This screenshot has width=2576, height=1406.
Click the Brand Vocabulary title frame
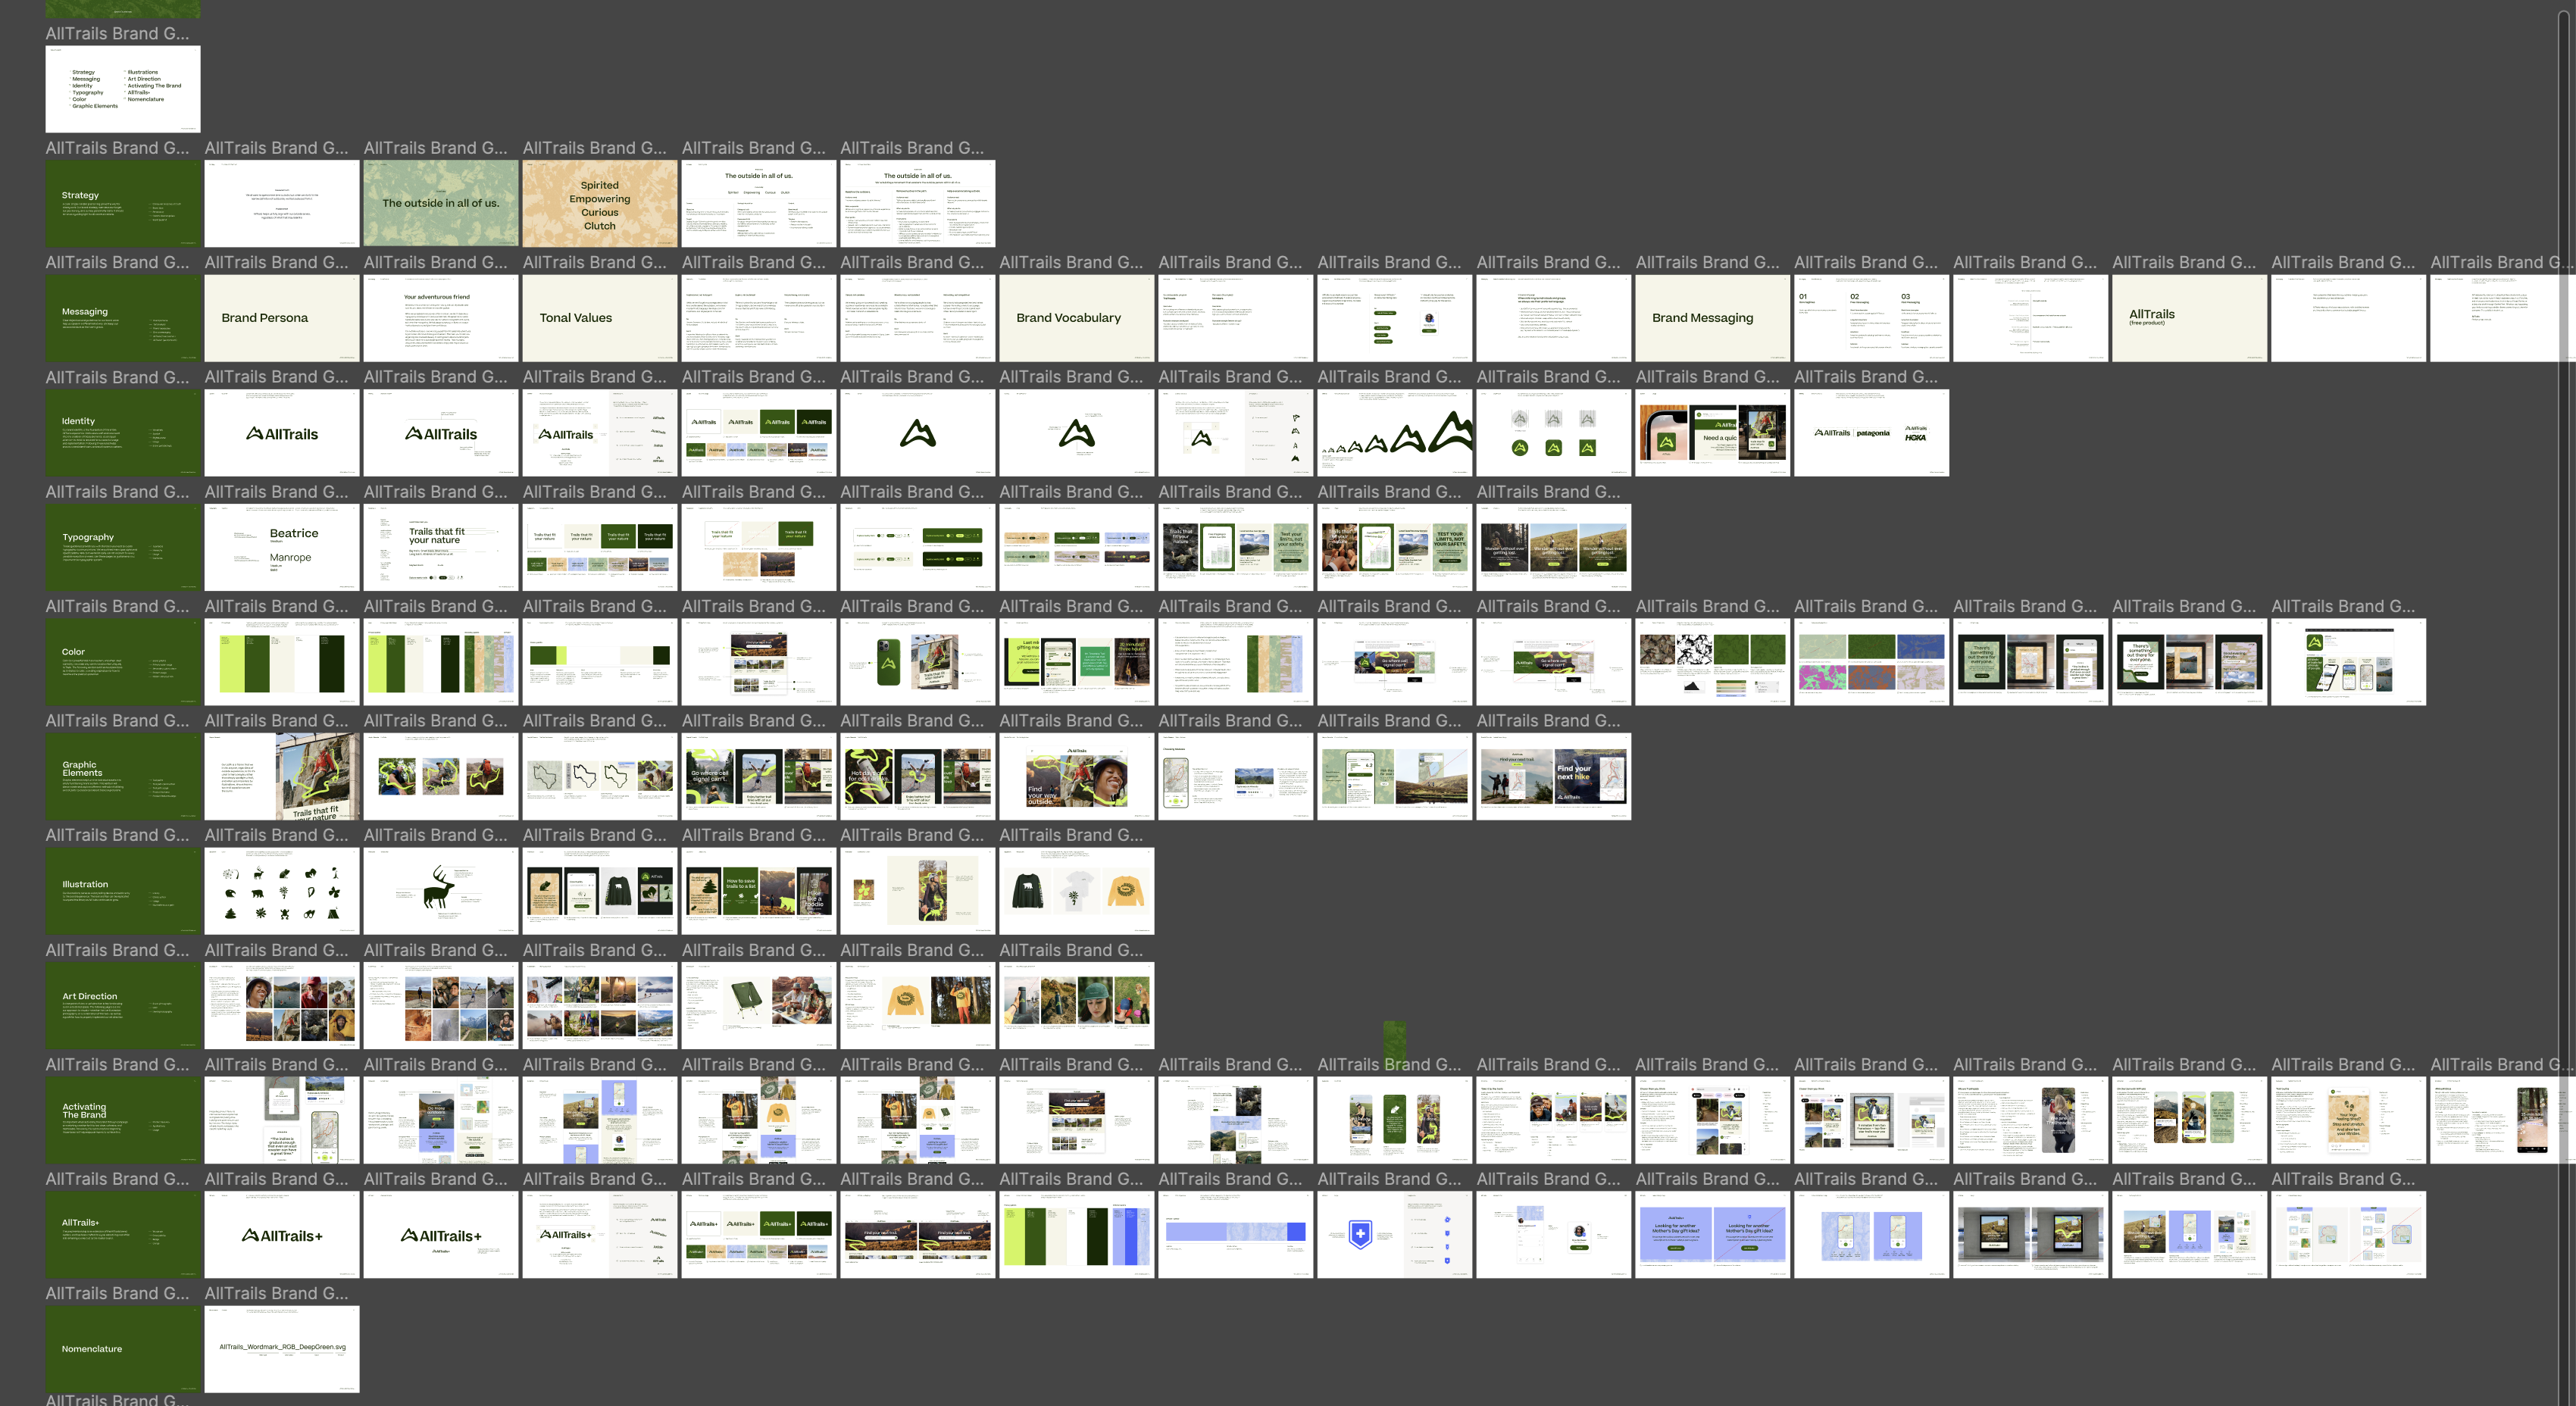(1076, 318)
